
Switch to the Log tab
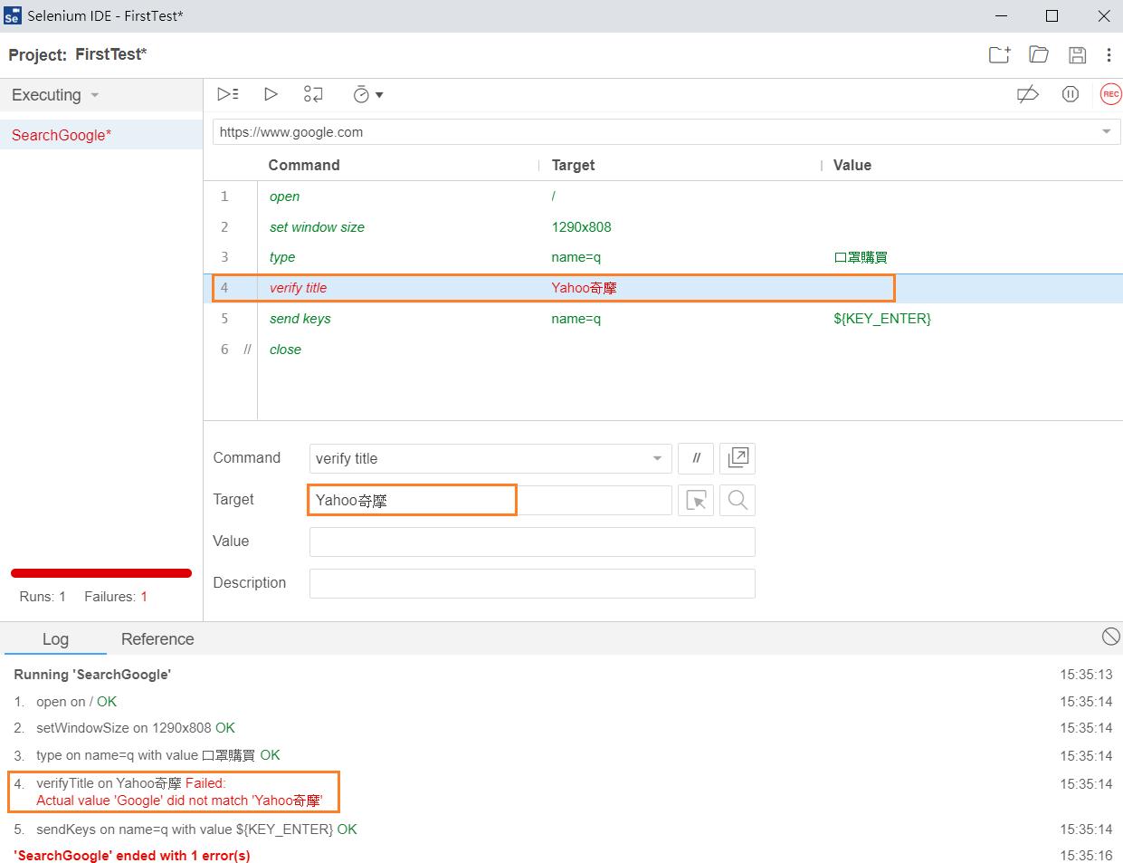click(x=55, y=639)
